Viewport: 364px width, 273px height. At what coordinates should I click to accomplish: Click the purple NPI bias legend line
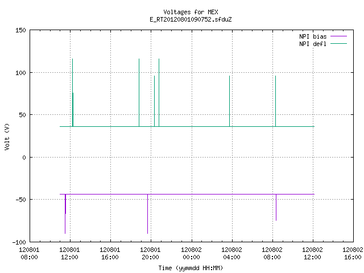pyautogui.click(x=338, y=36)
